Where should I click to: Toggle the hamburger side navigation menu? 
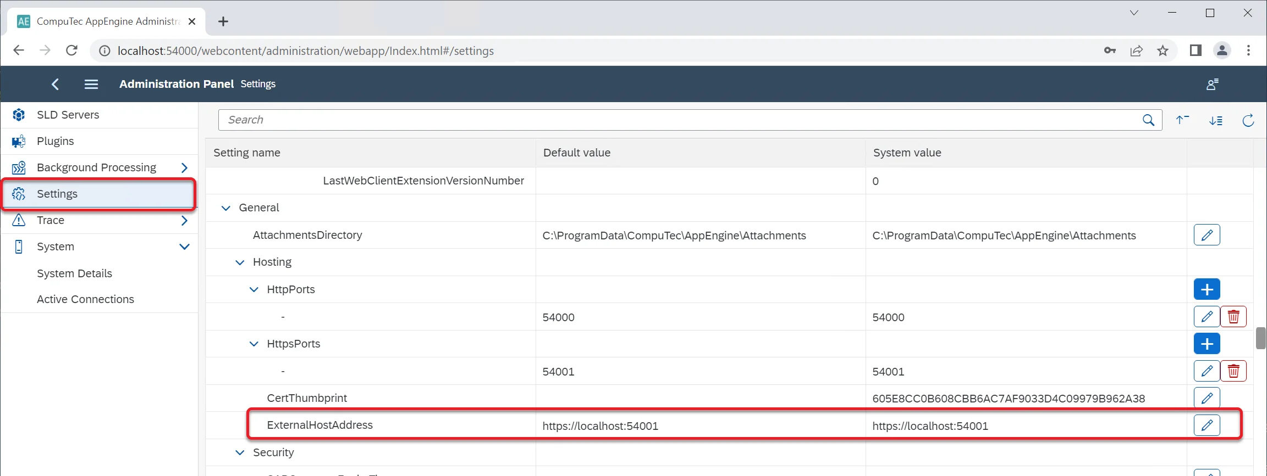pos(91,84)
